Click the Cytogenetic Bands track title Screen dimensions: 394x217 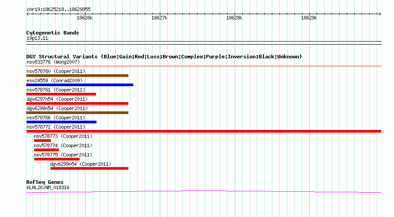(x=53, y=33)
